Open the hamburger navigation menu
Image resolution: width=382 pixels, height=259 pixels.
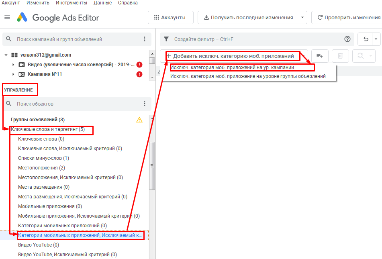pyautogui.click(x=7, y=18)
